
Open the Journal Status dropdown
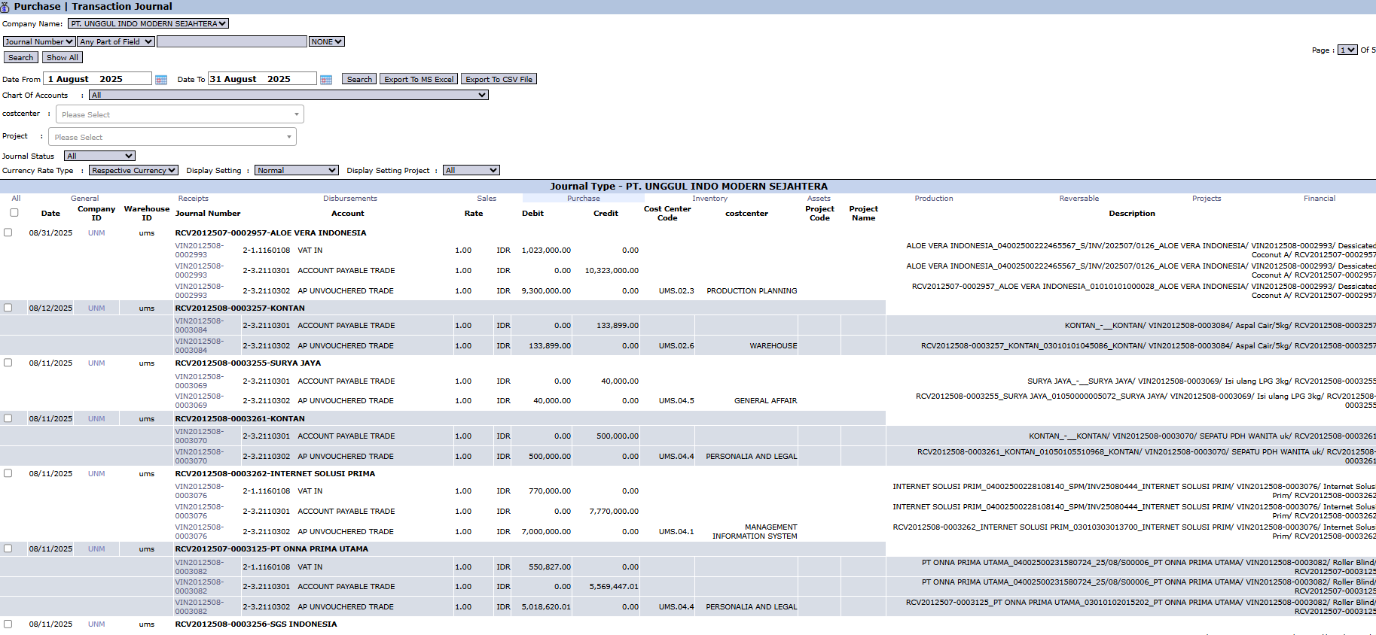tap(99, 156)
